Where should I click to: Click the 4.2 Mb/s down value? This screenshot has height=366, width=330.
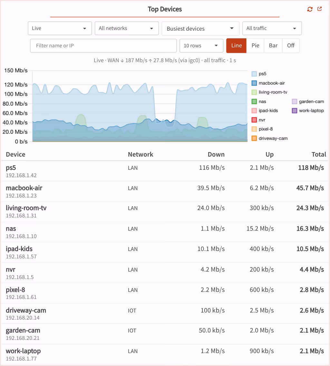pyautogui.click(x=212, y=270)
